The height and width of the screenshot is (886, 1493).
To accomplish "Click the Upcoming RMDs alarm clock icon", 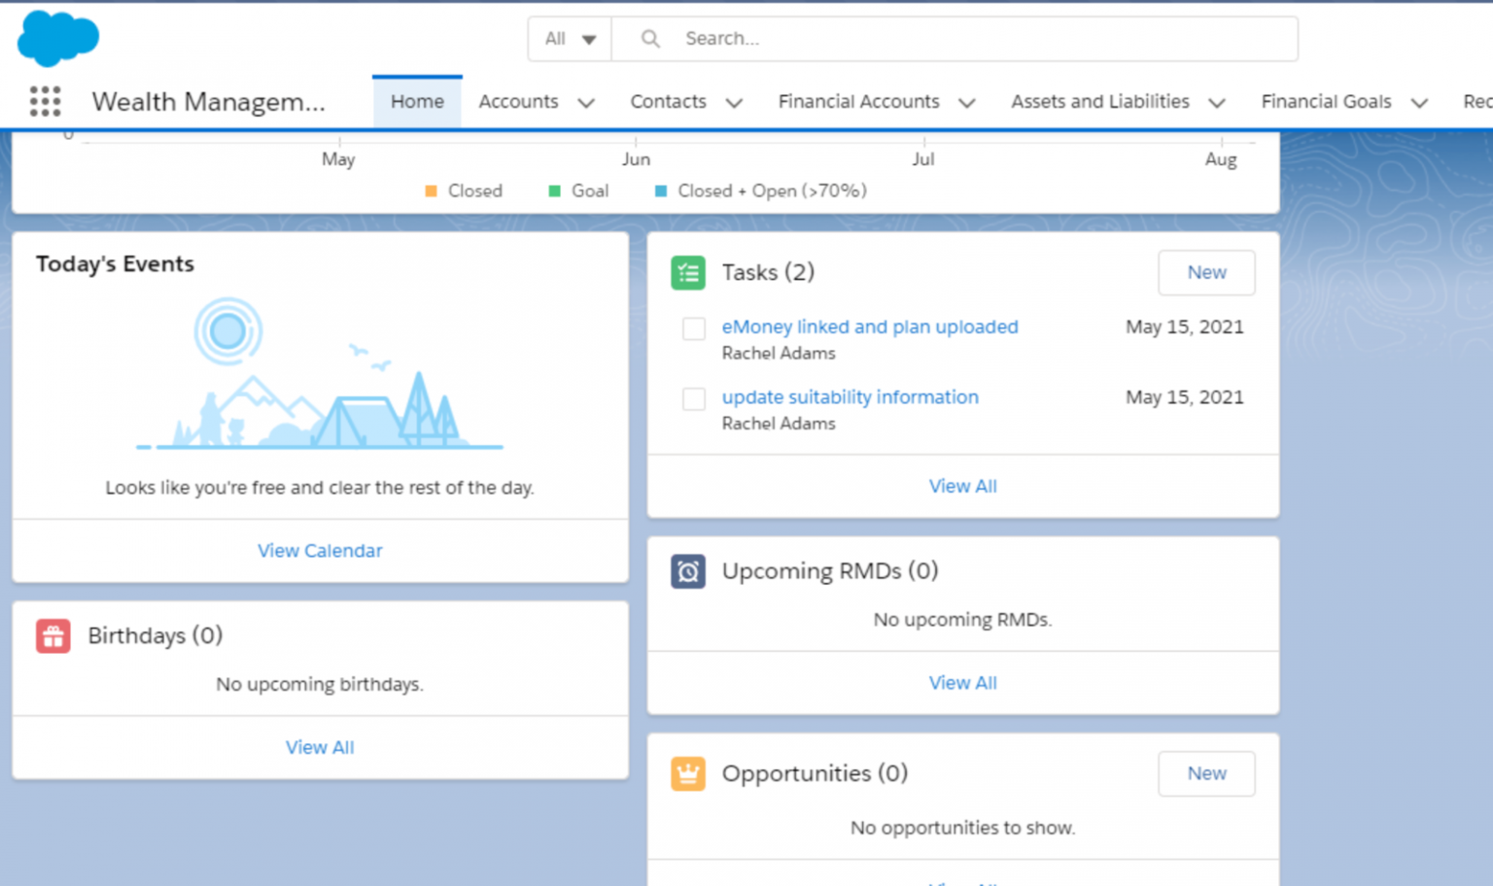I will (x=688, y=571).
